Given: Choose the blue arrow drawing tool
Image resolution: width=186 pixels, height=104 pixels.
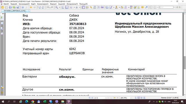Looking at the screenshot, I should pos(146,7).
